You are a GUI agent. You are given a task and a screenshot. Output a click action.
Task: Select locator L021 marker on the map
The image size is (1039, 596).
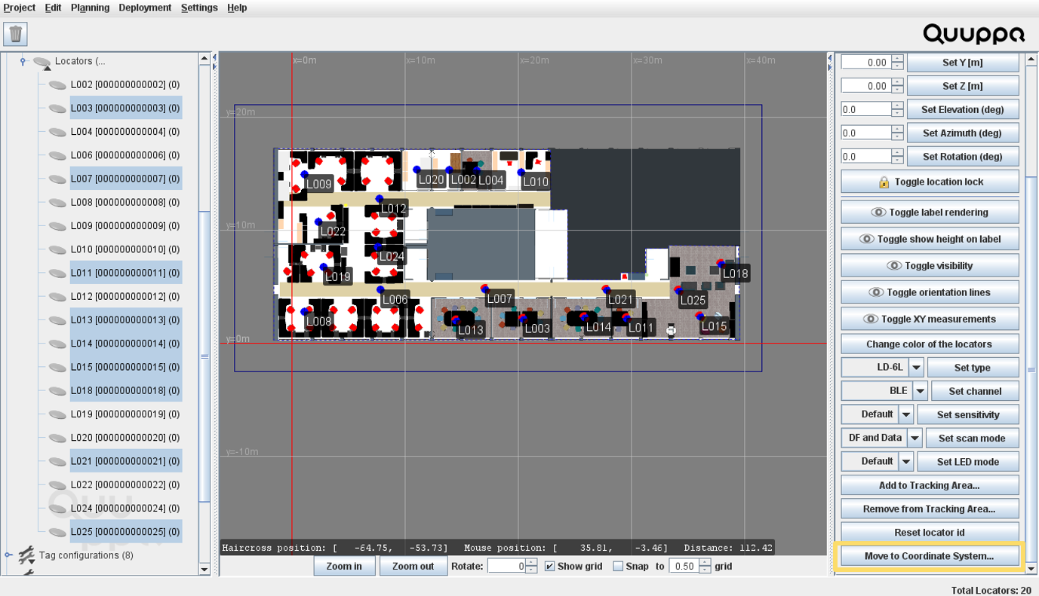[606, 289]
